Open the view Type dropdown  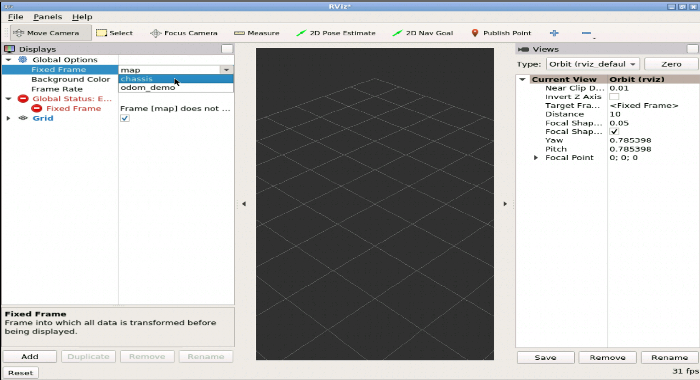pyautogui.click(x=593, y=64)
